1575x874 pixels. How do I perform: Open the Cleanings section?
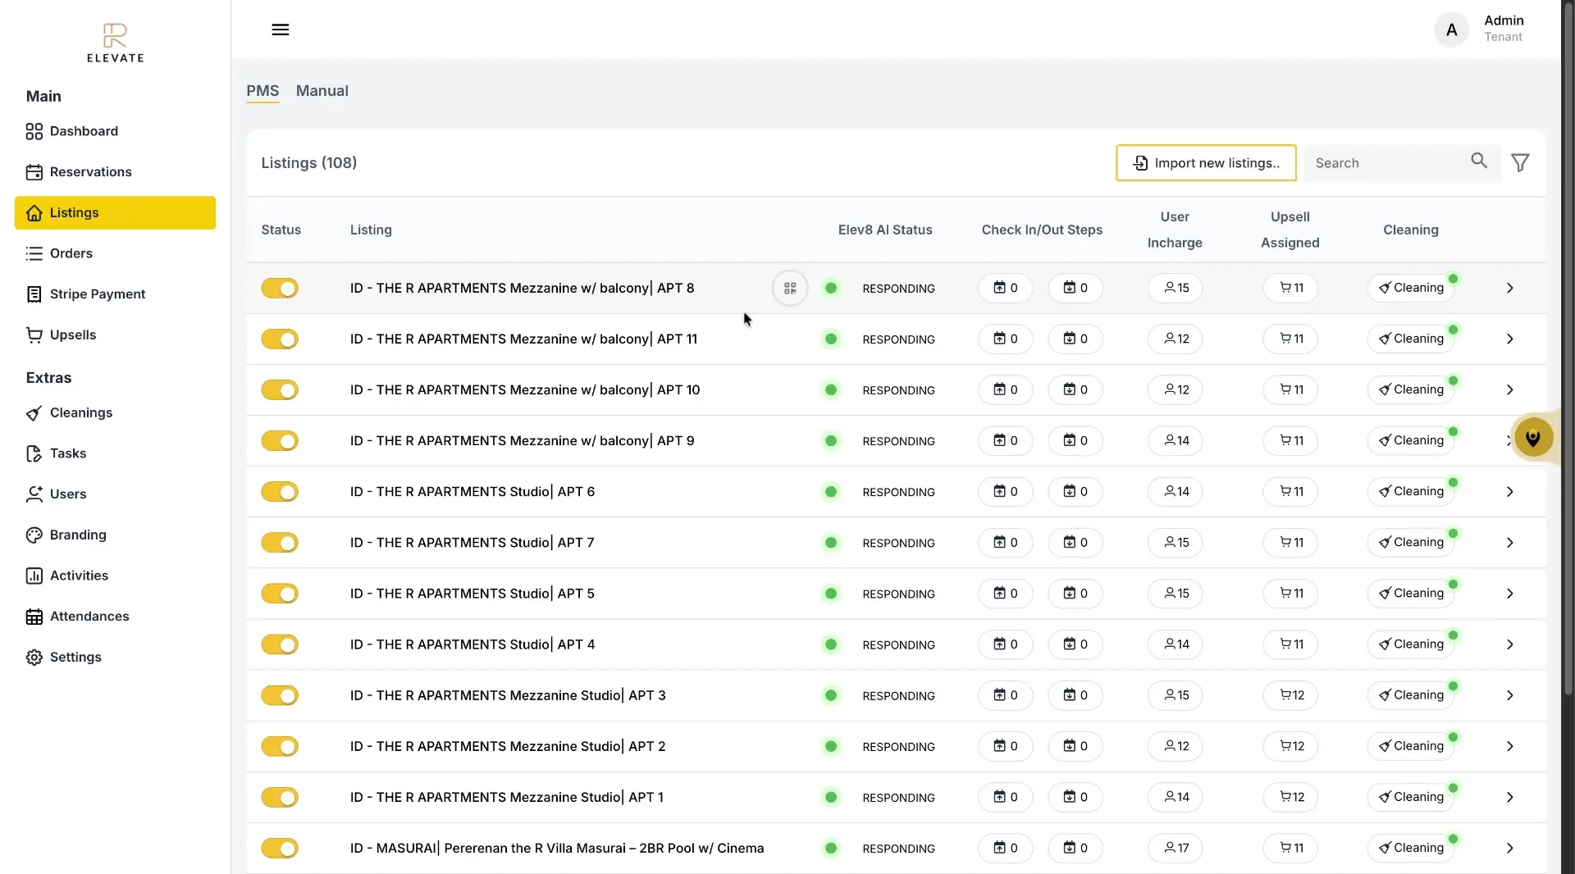pyautogui.click(x=81, y=412)
